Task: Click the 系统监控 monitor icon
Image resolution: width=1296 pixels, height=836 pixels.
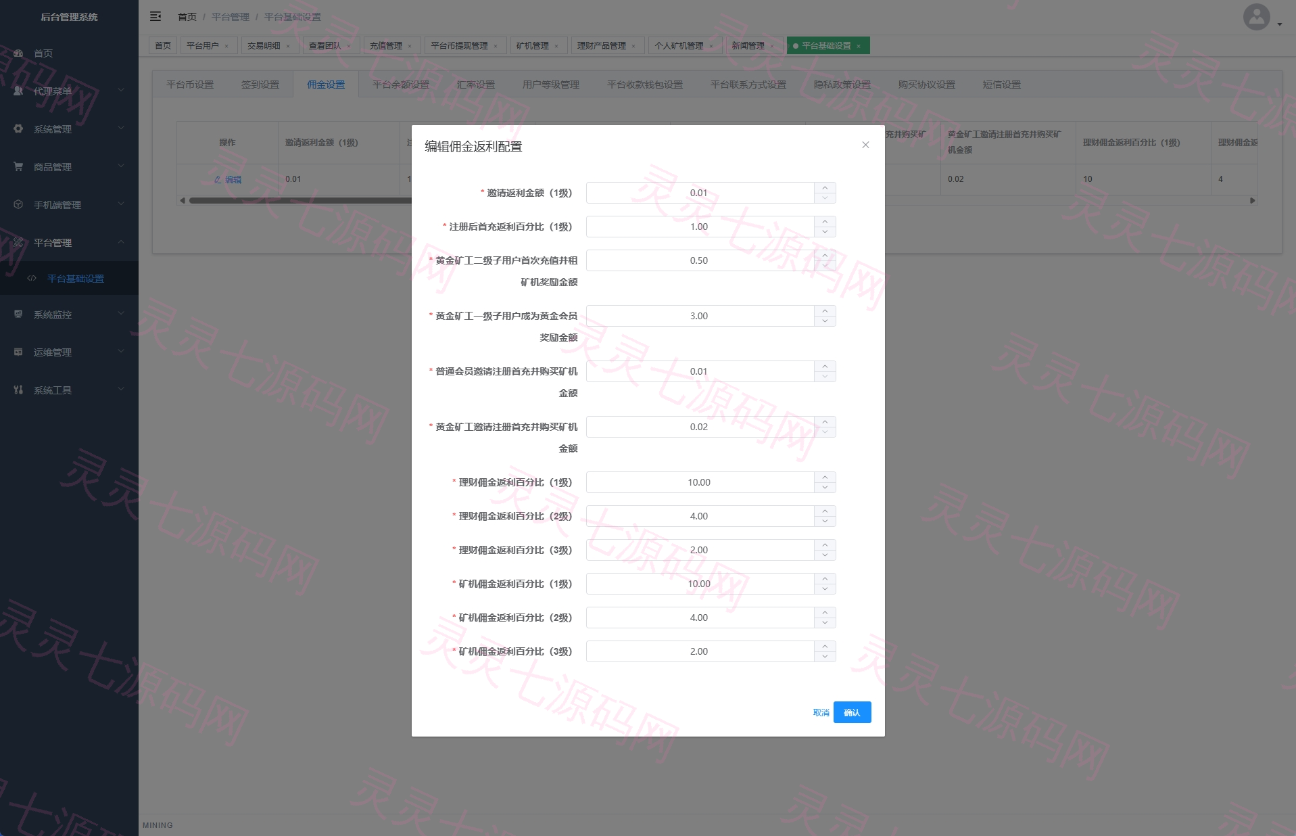Action: pyautogui.click(x=18, y=314)
